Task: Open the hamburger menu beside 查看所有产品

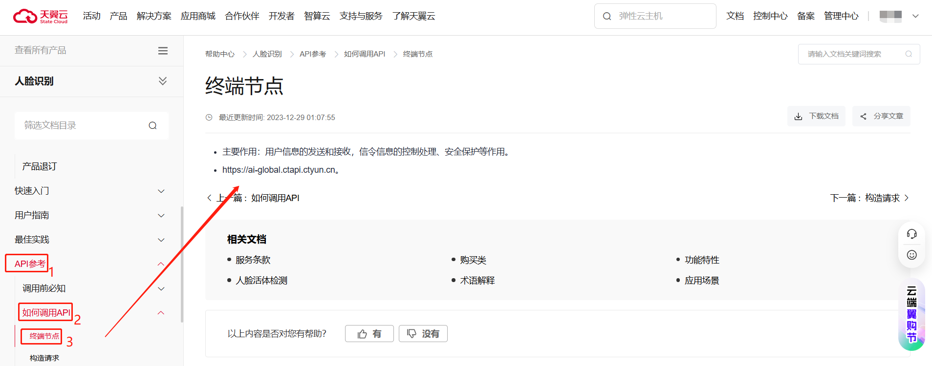Action: click(x=163, y=51)
